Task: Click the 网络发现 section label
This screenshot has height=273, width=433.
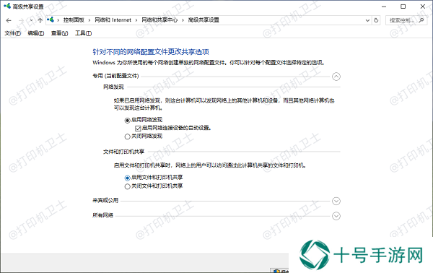Action: click(x=113, y=87)
